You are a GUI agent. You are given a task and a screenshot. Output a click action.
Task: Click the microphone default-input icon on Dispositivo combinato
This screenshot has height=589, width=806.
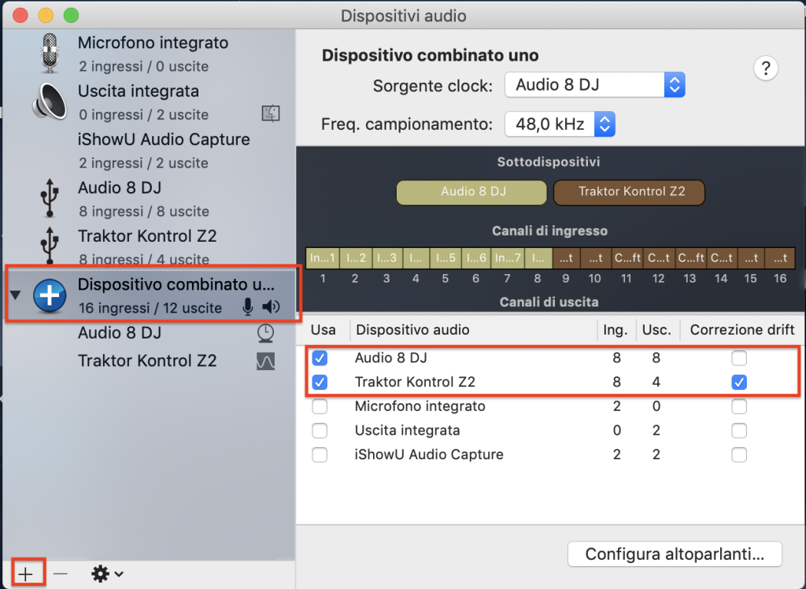coord(248,307)
